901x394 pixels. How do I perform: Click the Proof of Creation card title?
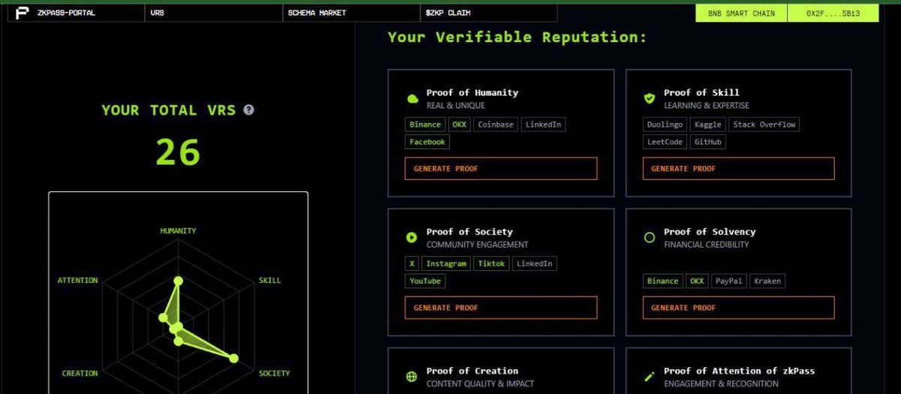coord(472,371)
